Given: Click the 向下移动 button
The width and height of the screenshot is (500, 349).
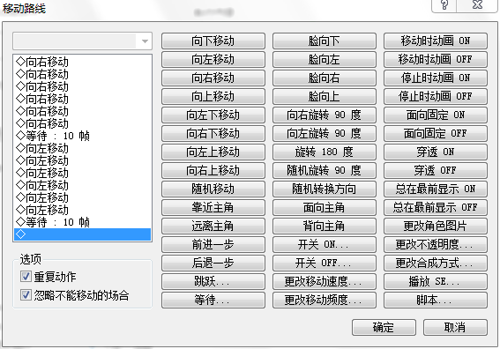Looking at the screenshot, I should (x=213, y=41).
